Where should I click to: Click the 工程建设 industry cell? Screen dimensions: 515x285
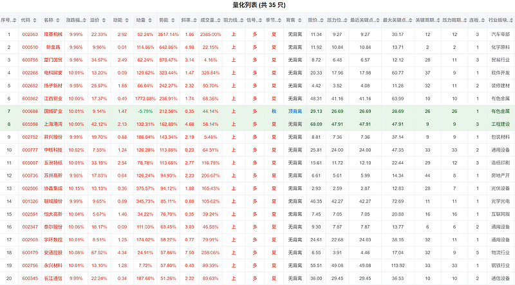pyautogui.click(x=501, y=124)
